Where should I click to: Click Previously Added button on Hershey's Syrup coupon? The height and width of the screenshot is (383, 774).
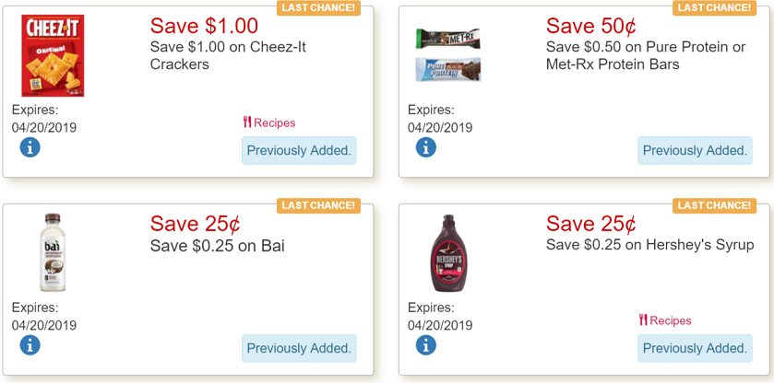click(695, 348)
